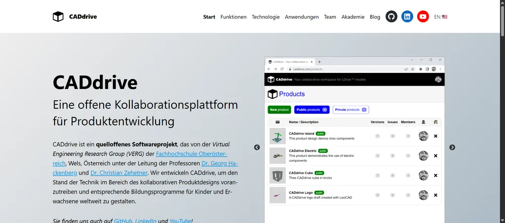Open the Blog nav item
This screenshot has width=505, height=223.
click(375, 17)
